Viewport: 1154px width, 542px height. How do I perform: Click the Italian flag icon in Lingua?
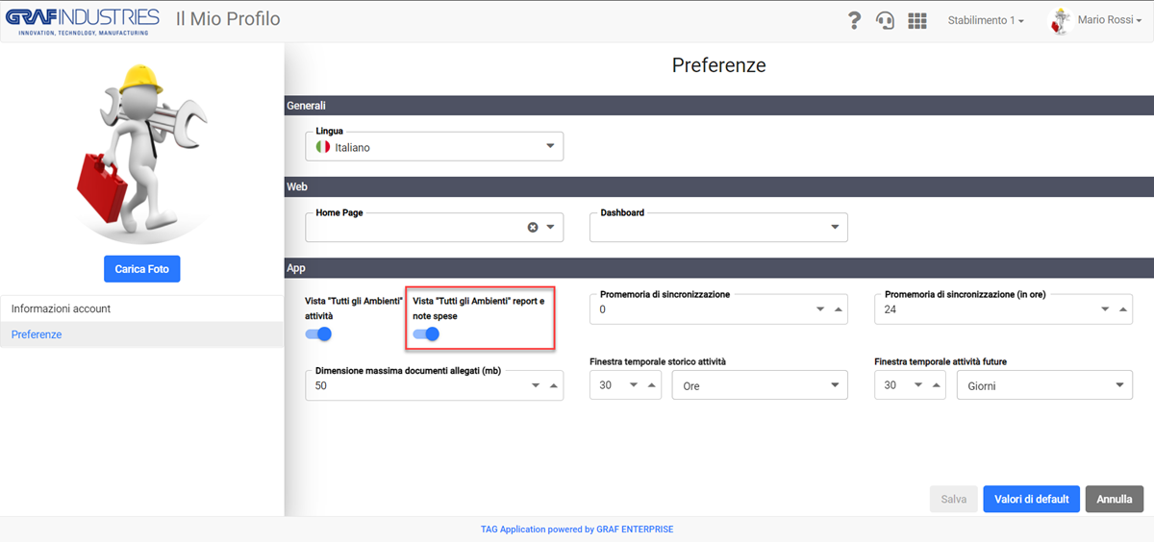tap(323, 147)
